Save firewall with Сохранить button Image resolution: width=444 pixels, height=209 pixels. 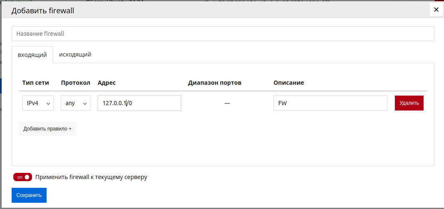[x=29, y=195]
